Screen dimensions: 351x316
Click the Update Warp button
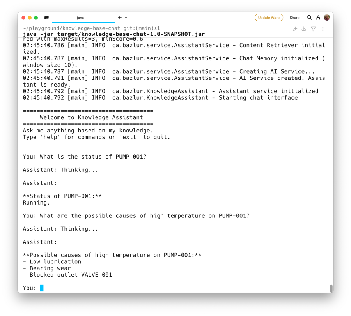coord(269,18)
